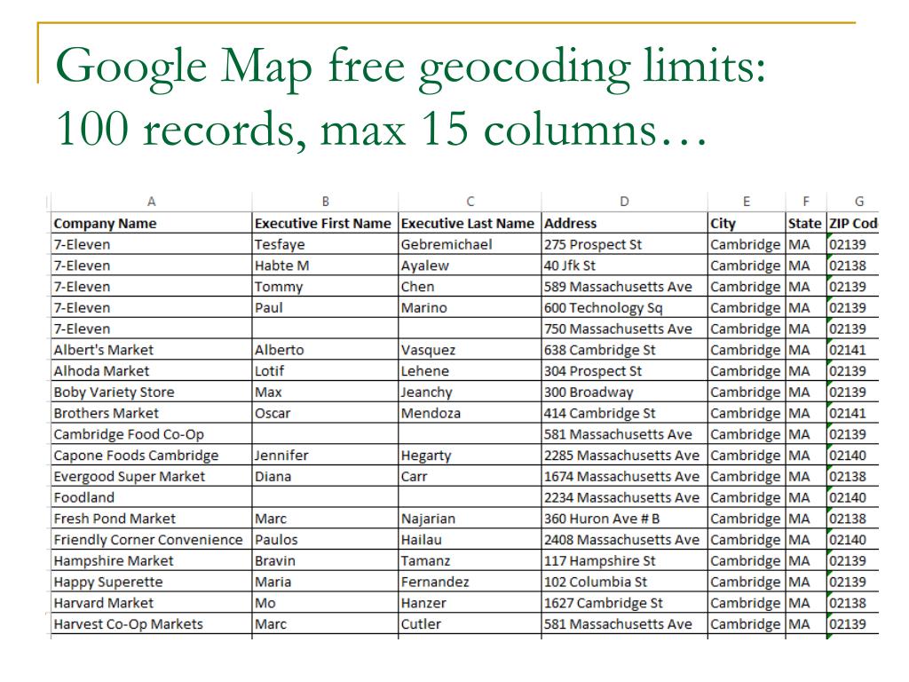The height and width of the screenshot is (682, 909).
Task: Select the cell 'Cutler'
Action: click(470, 624)
